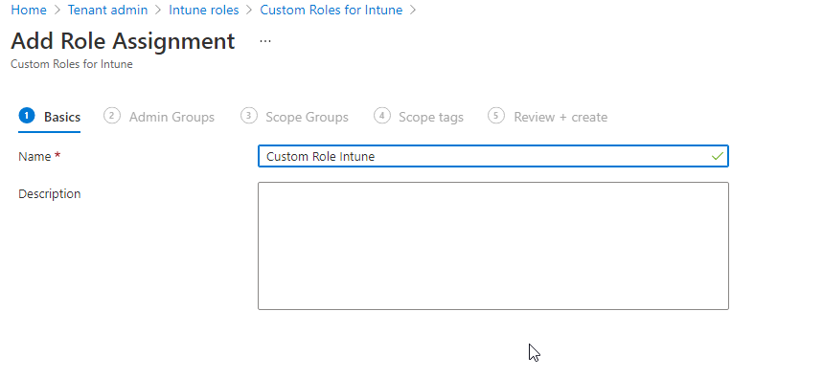Click the Name field label

tap(34, 156)
